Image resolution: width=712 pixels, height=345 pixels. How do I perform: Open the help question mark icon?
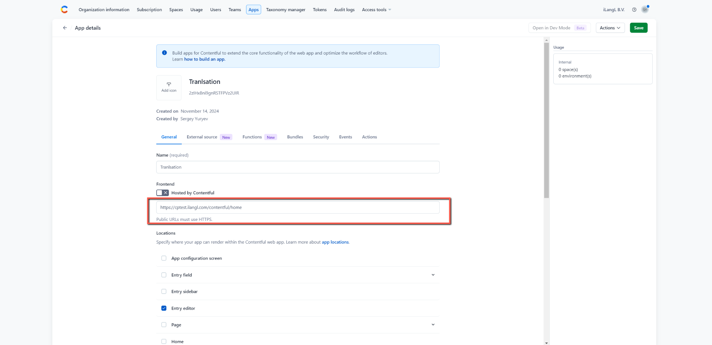[x=634, y=10]
